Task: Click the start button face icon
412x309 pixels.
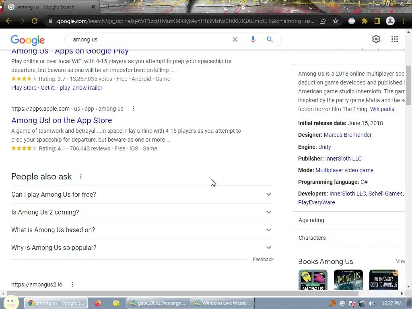Action: click(x=10, y=302)
